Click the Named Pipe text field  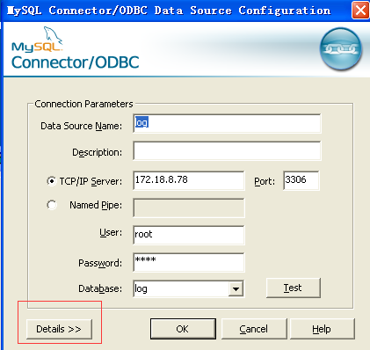coord(189,208)
